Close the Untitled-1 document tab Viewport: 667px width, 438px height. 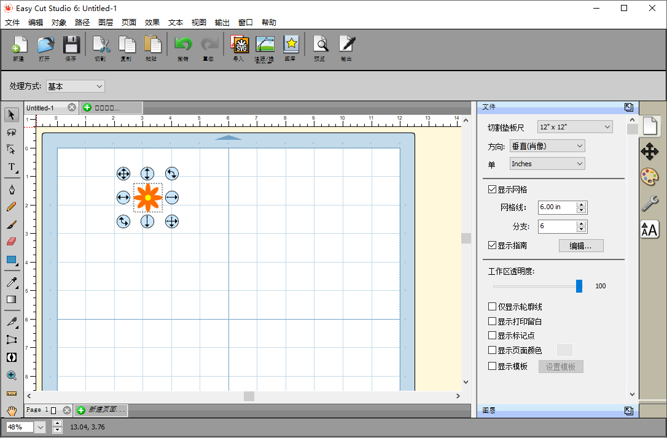(x=72, y=107)
